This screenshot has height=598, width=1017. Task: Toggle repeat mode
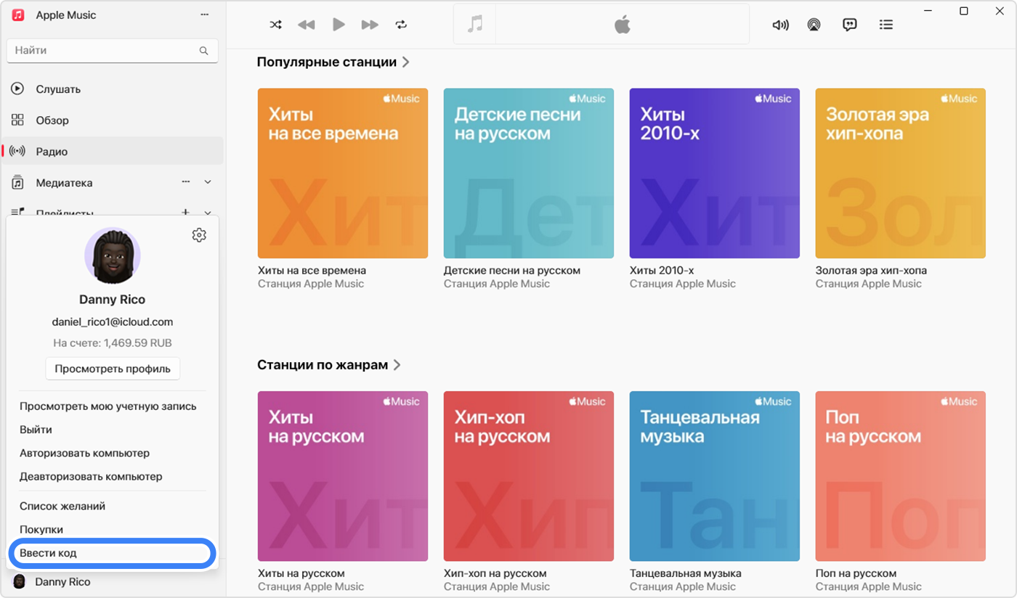(x=401, y=25)
